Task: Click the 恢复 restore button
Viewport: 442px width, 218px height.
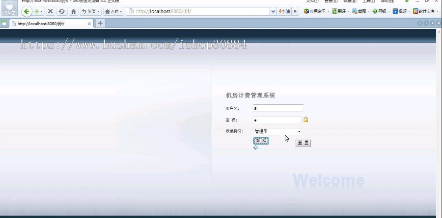Action: coord(91,12)
